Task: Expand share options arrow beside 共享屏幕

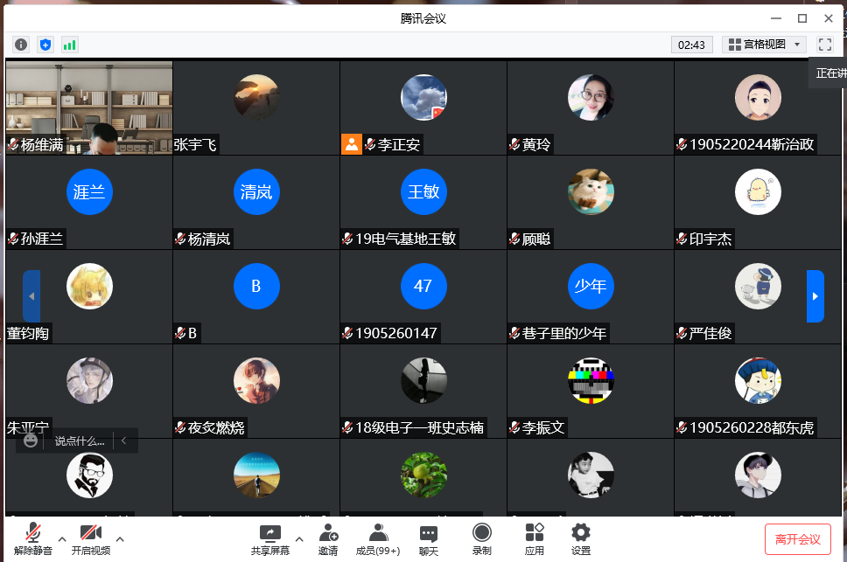Action: click(299, 538)
